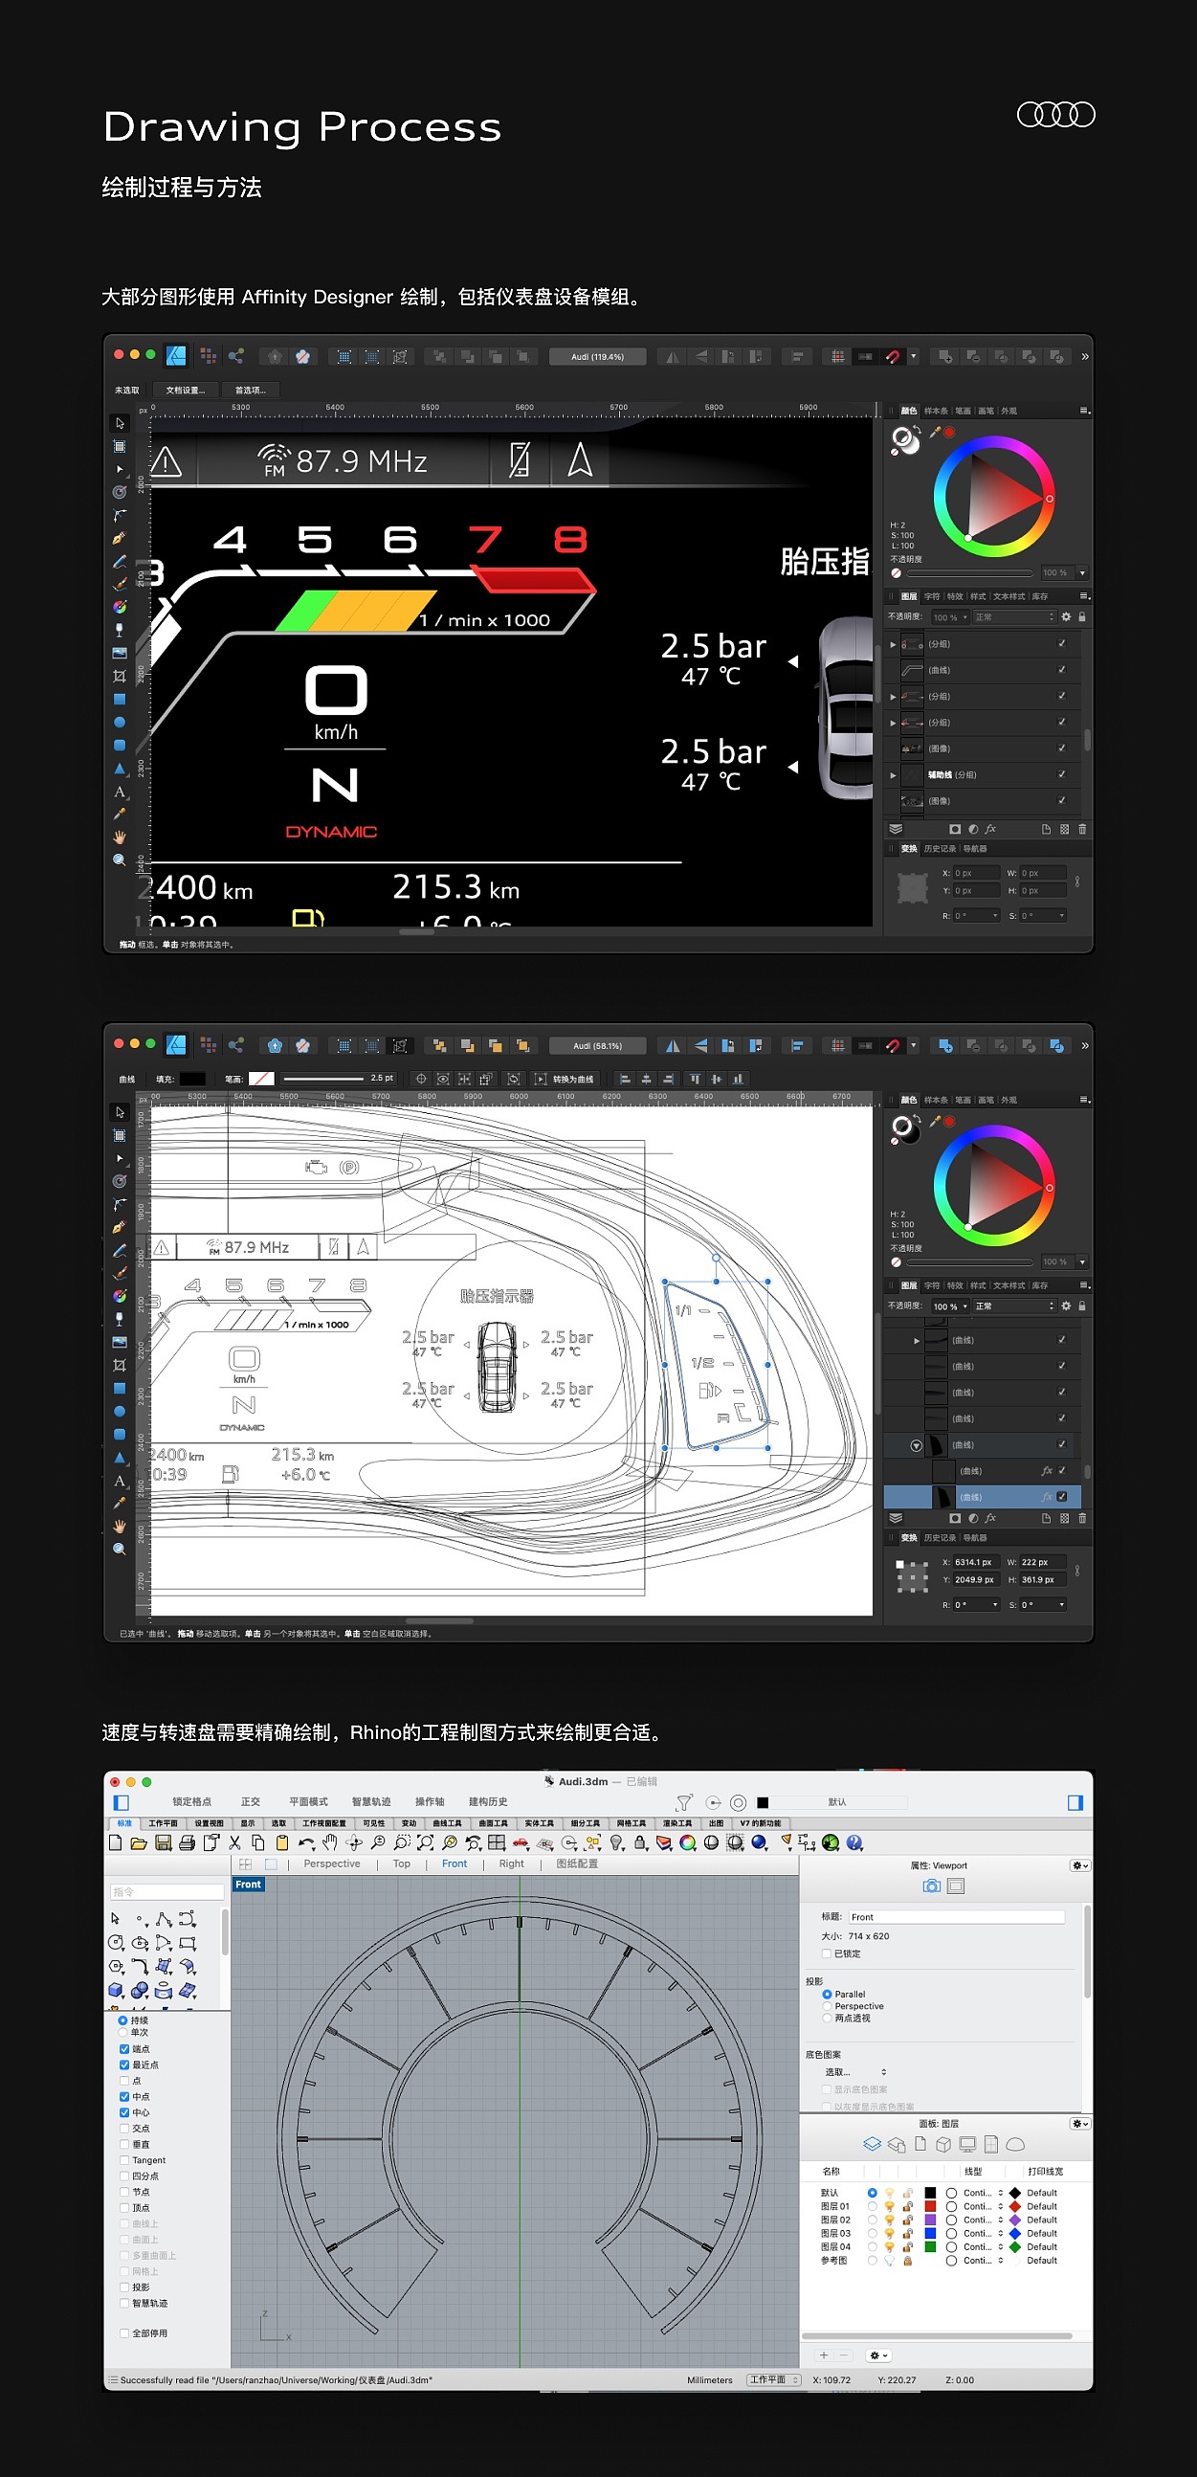
Task: Click 建构历史 in Rhino top bar
Action: (x=487, y=1802)
